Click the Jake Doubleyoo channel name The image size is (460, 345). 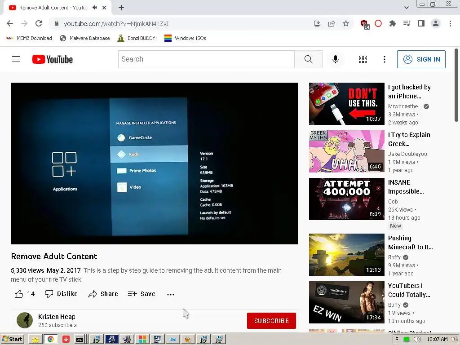tap(407, 154)
